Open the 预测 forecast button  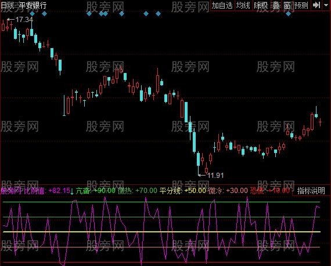tap(301, 5)
